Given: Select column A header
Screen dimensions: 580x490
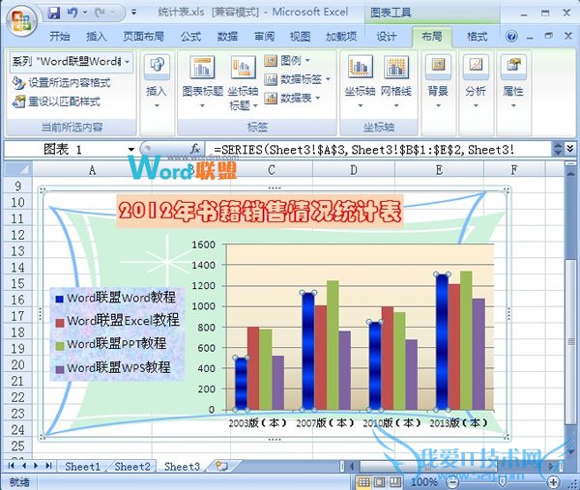Looking at the screenshot, I should click(92, 170).
